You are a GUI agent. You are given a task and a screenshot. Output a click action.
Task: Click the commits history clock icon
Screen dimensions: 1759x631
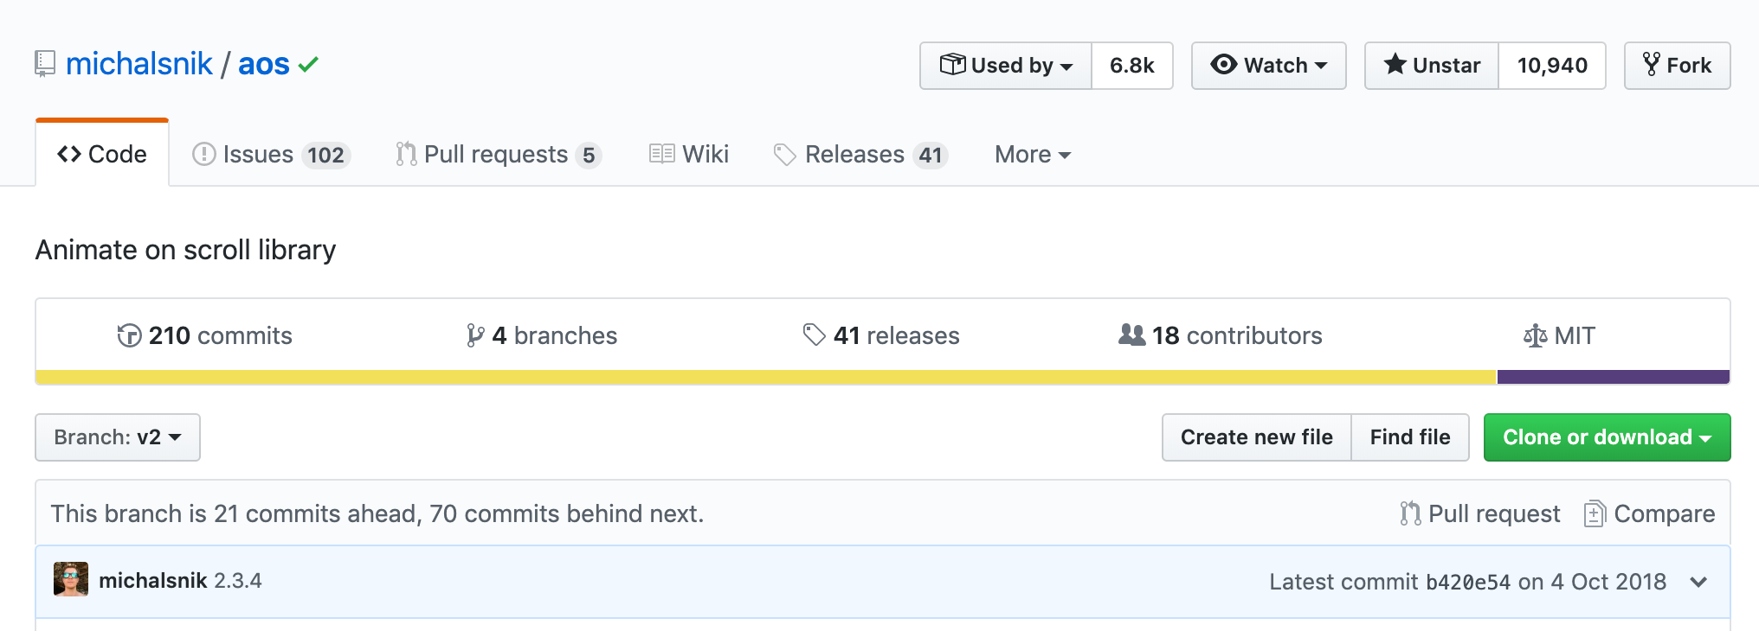[x=129, y=335]
